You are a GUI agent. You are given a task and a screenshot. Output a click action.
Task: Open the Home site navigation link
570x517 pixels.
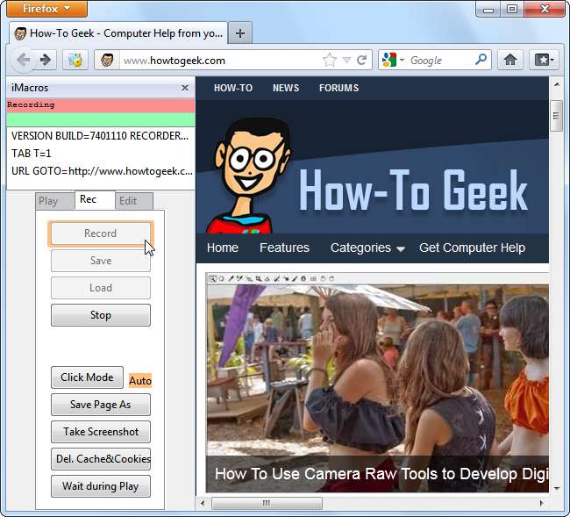(x=223, y=248)
